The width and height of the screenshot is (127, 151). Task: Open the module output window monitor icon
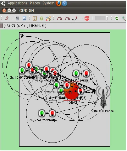coord(25,18)
